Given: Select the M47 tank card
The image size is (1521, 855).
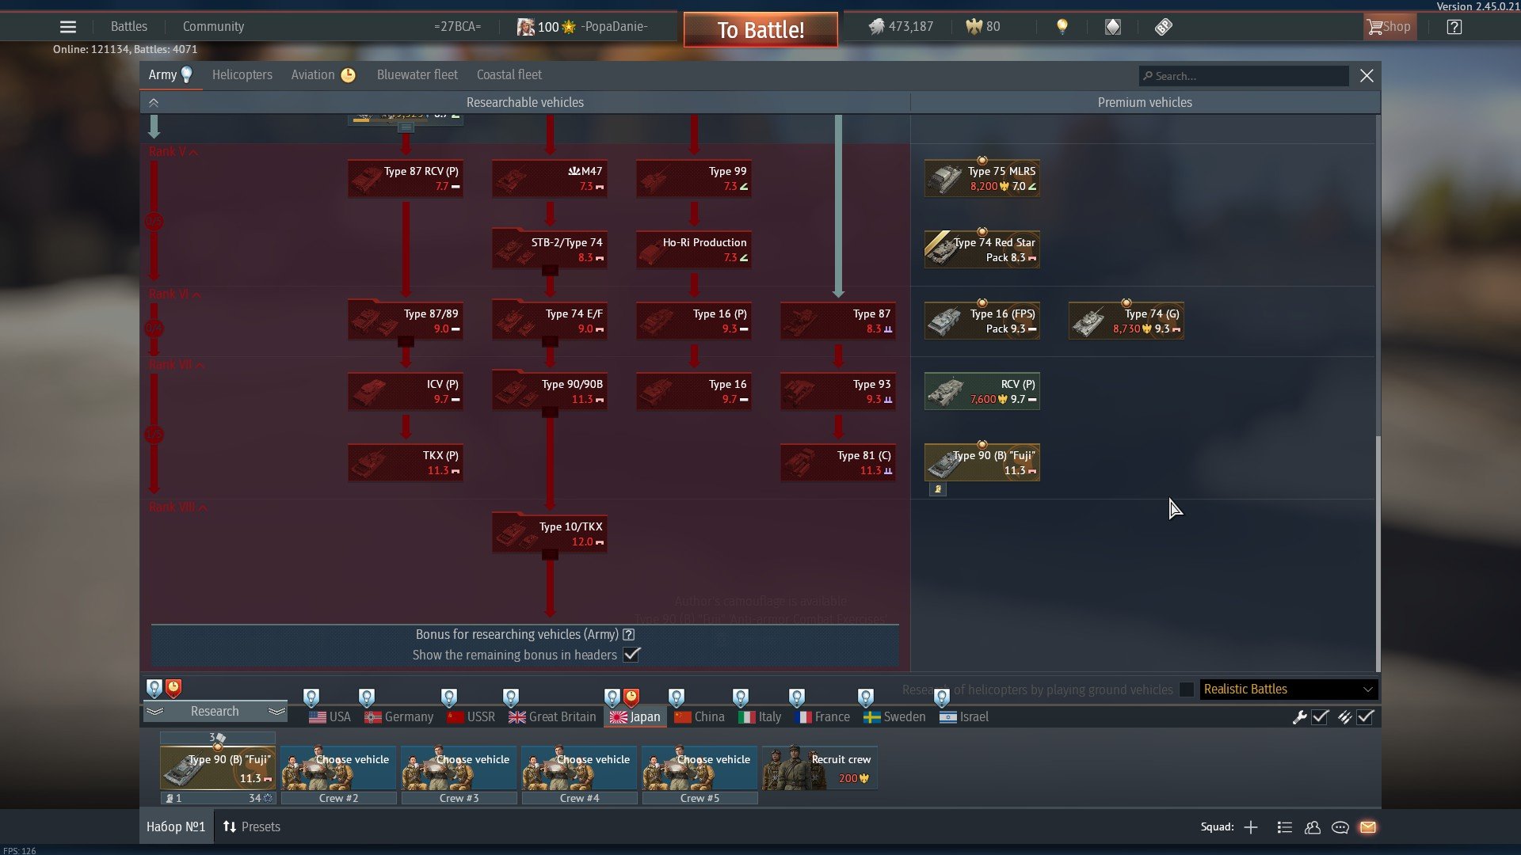Looking at the screenshot, I should coord(550,178).
